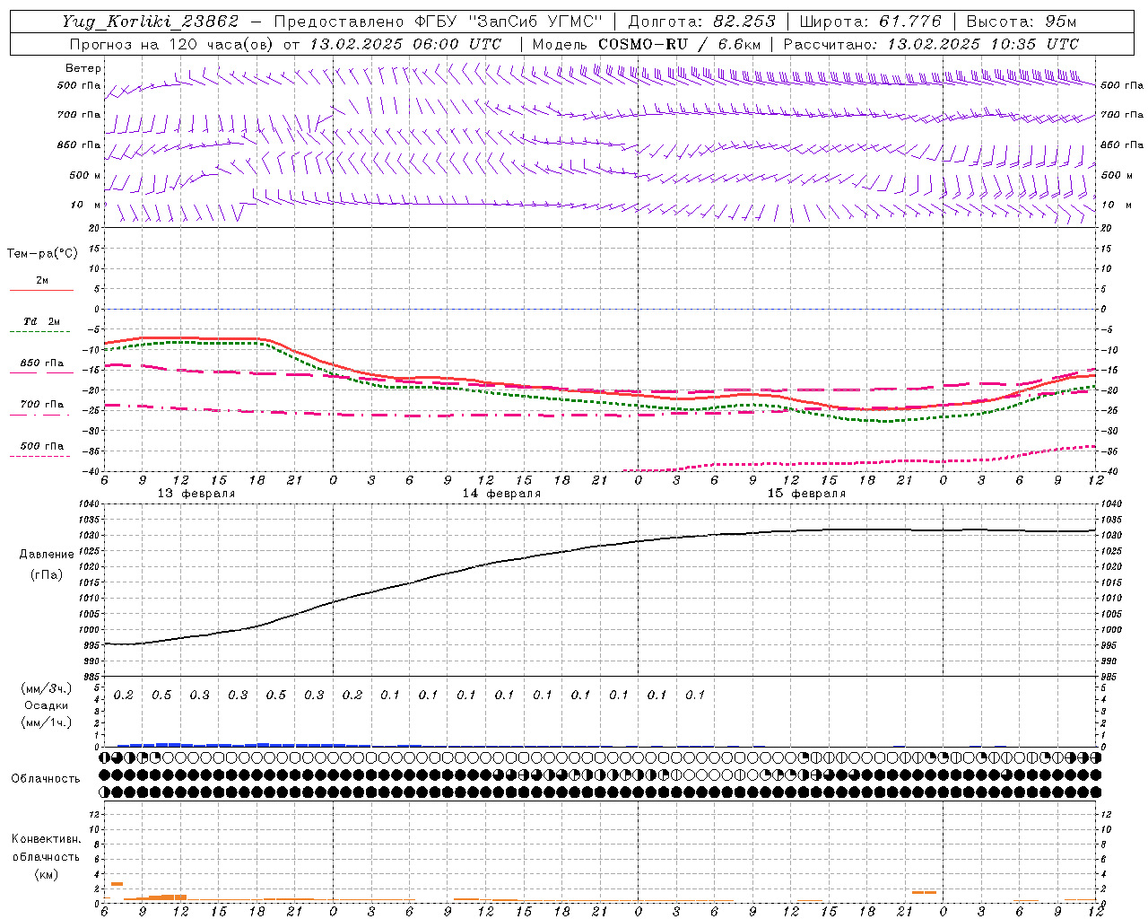Screen dimensions: 1148x919
Task: Click the 15 февраля date label
Action: click(x=806, y=494)
